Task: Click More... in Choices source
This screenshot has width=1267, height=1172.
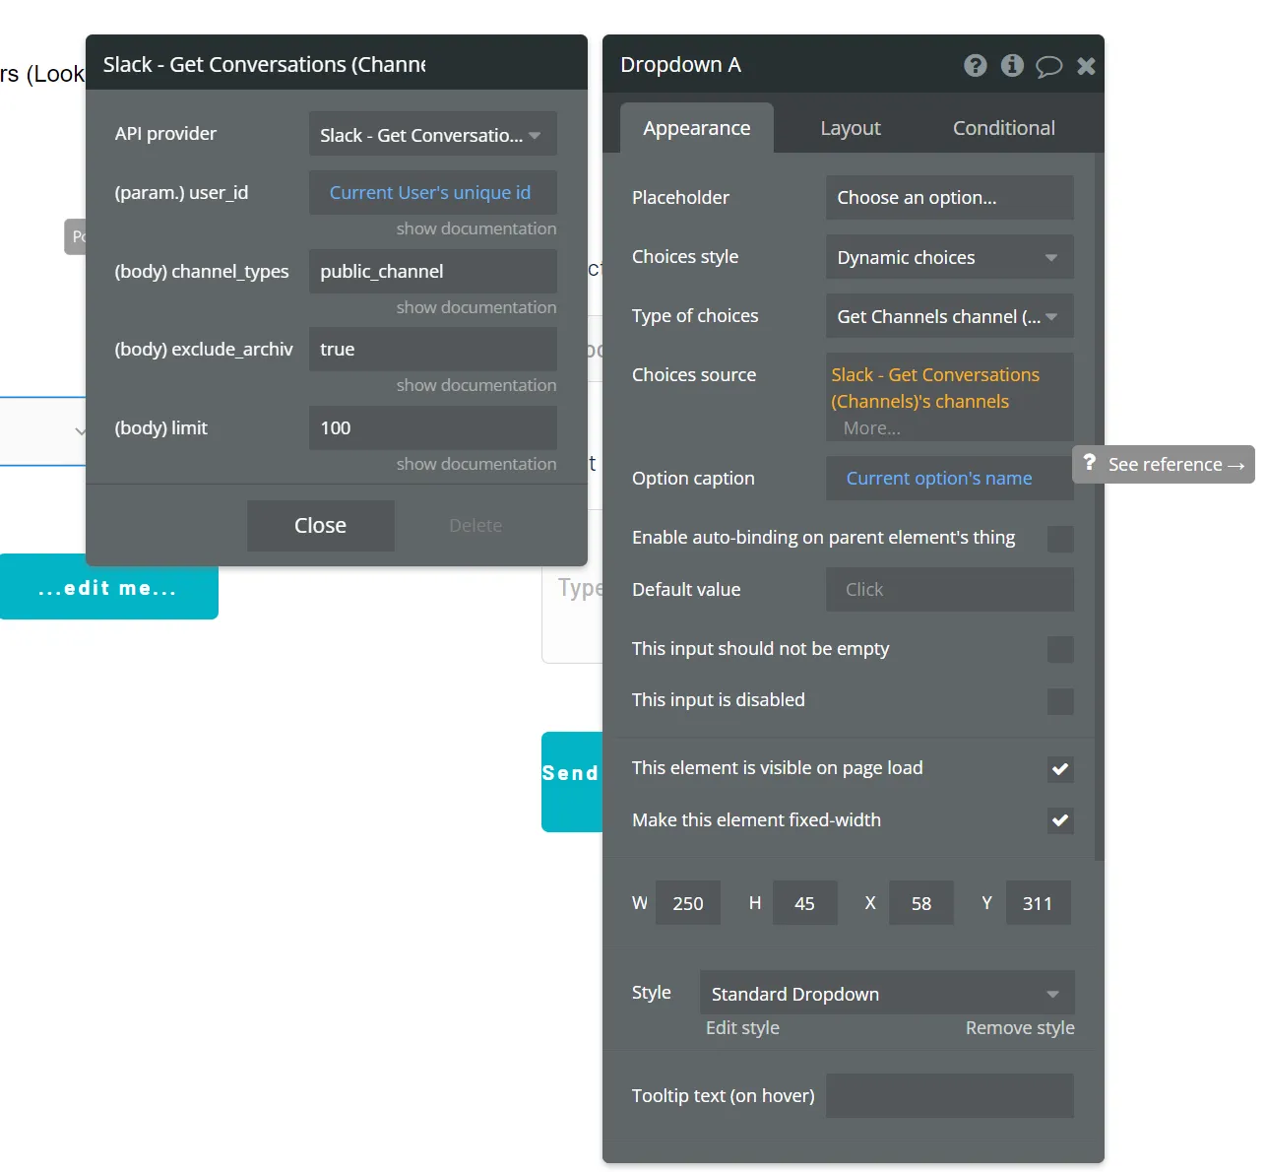Action: click(871, 428)
